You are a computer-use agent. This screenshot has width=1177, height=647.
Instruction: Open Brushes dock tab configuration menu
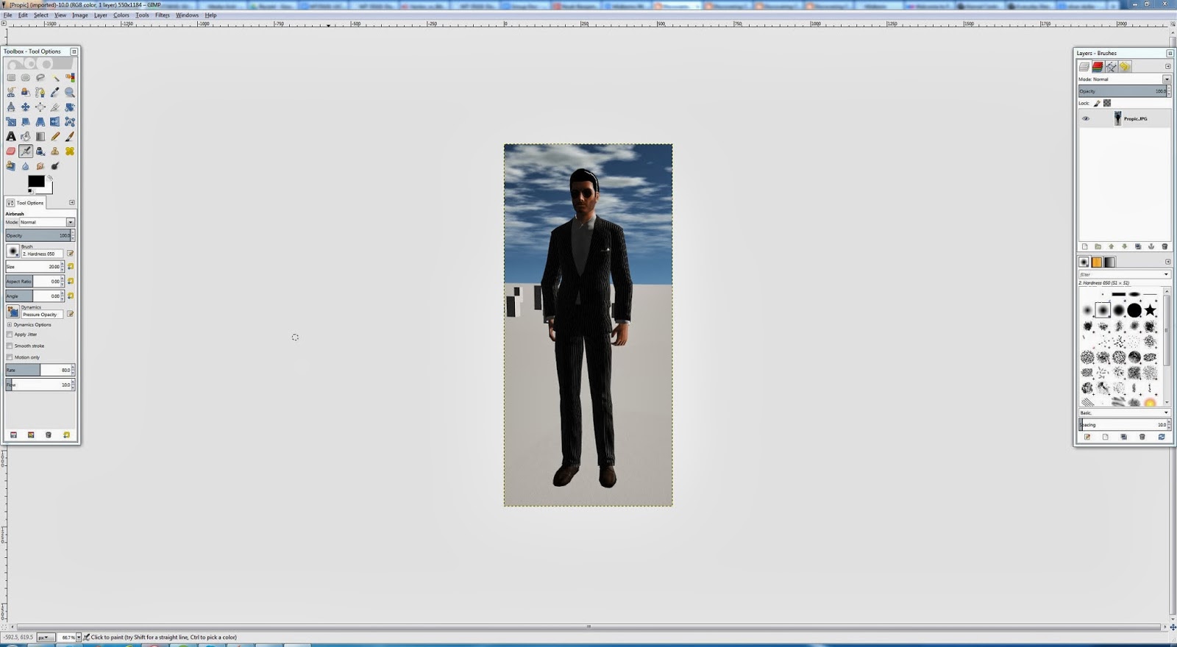coord(1168,262)
